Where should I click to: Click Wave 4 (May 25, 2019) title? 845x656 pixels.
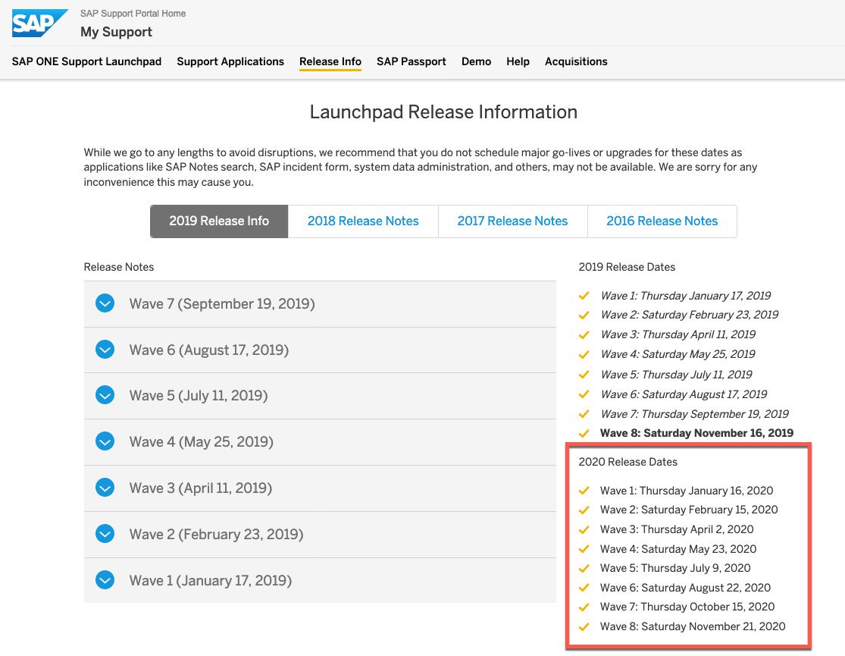pos(202,442)
